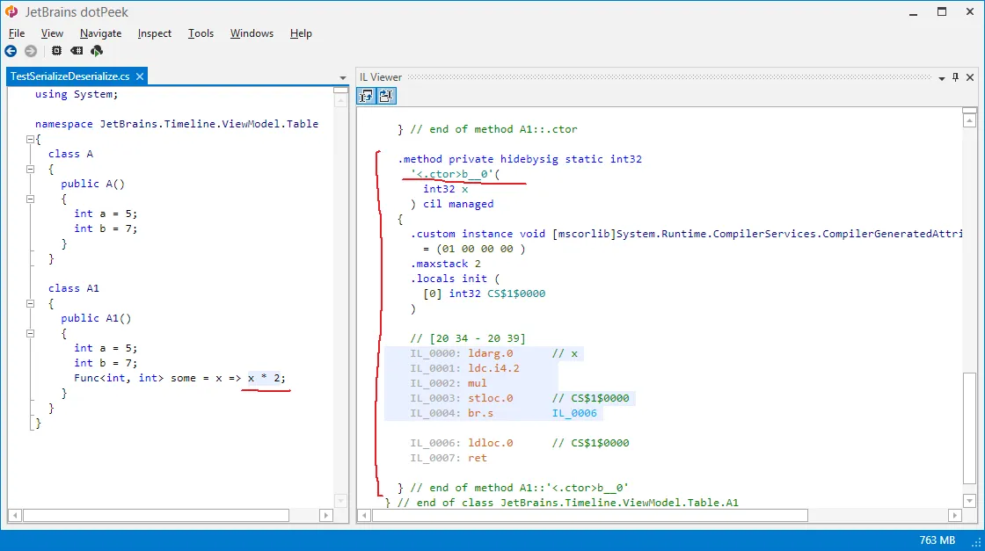Open the Inspect menu
The image size is (985, 551).
click(x=154, y=33)
